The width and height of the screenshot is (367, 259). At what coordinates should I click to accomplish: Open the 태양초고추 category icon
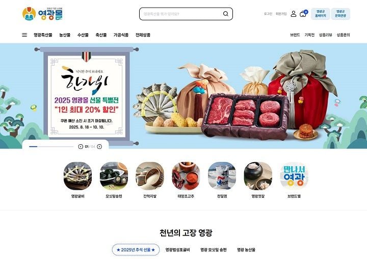[x=186, y=176]
